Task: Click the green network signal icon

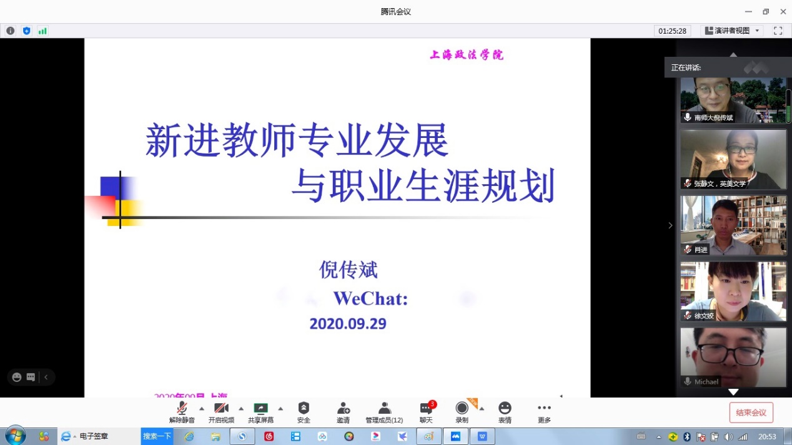Action: pos(42,31)
